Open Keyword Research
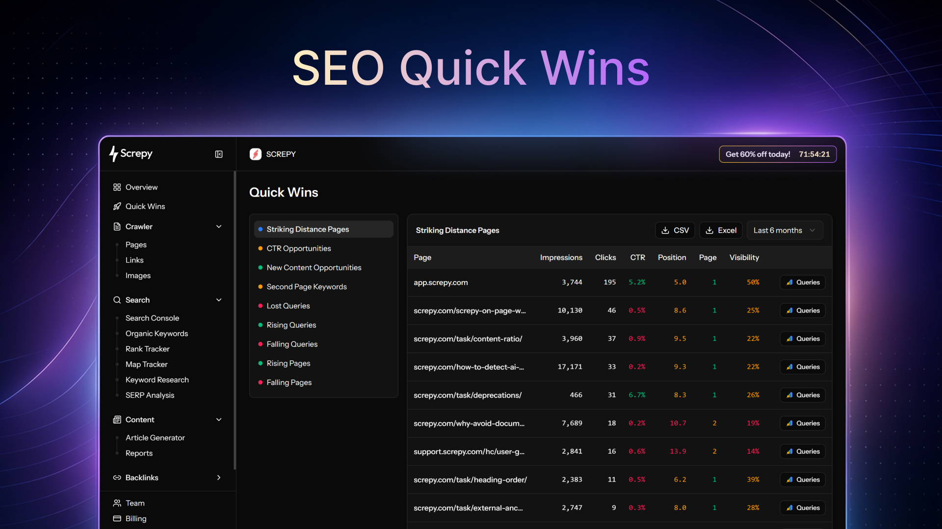The width and height of the screenshot is (942, 529). point(157,380)
